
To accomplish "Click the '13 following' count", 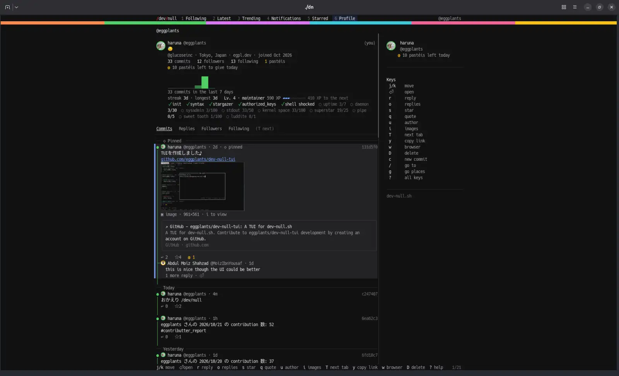I will [x=245, y=61].
